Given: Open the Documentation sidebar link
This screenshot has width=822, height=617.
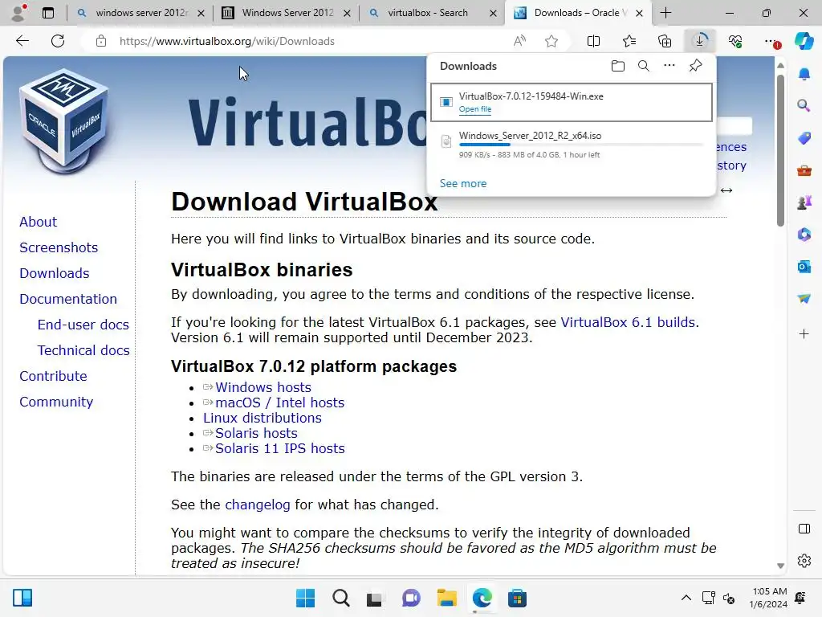Looking at the screenshot, I should (x=68, y=299).
